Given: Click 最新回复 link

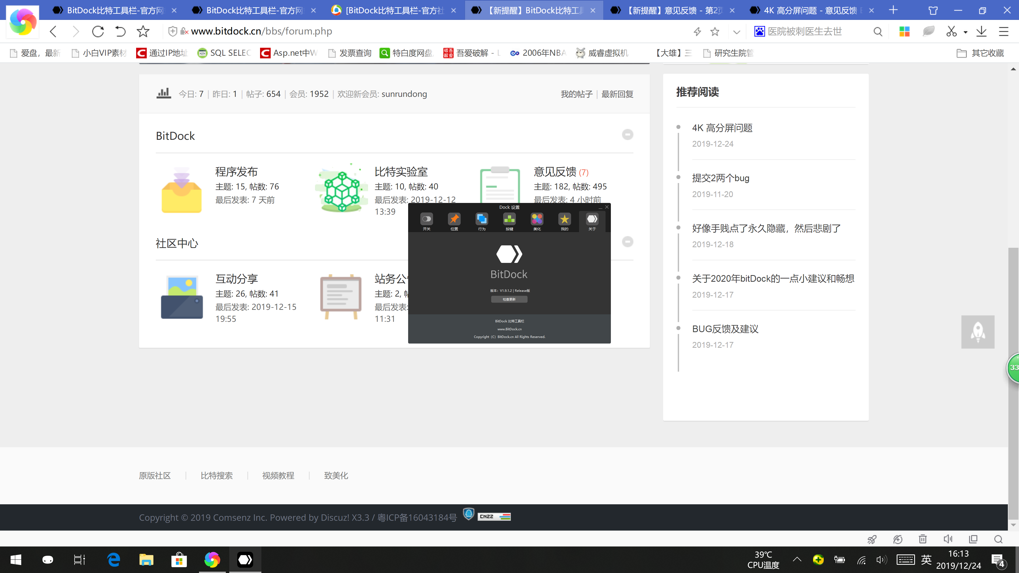Looking at the screenshot, I should [x=617, y=94].
